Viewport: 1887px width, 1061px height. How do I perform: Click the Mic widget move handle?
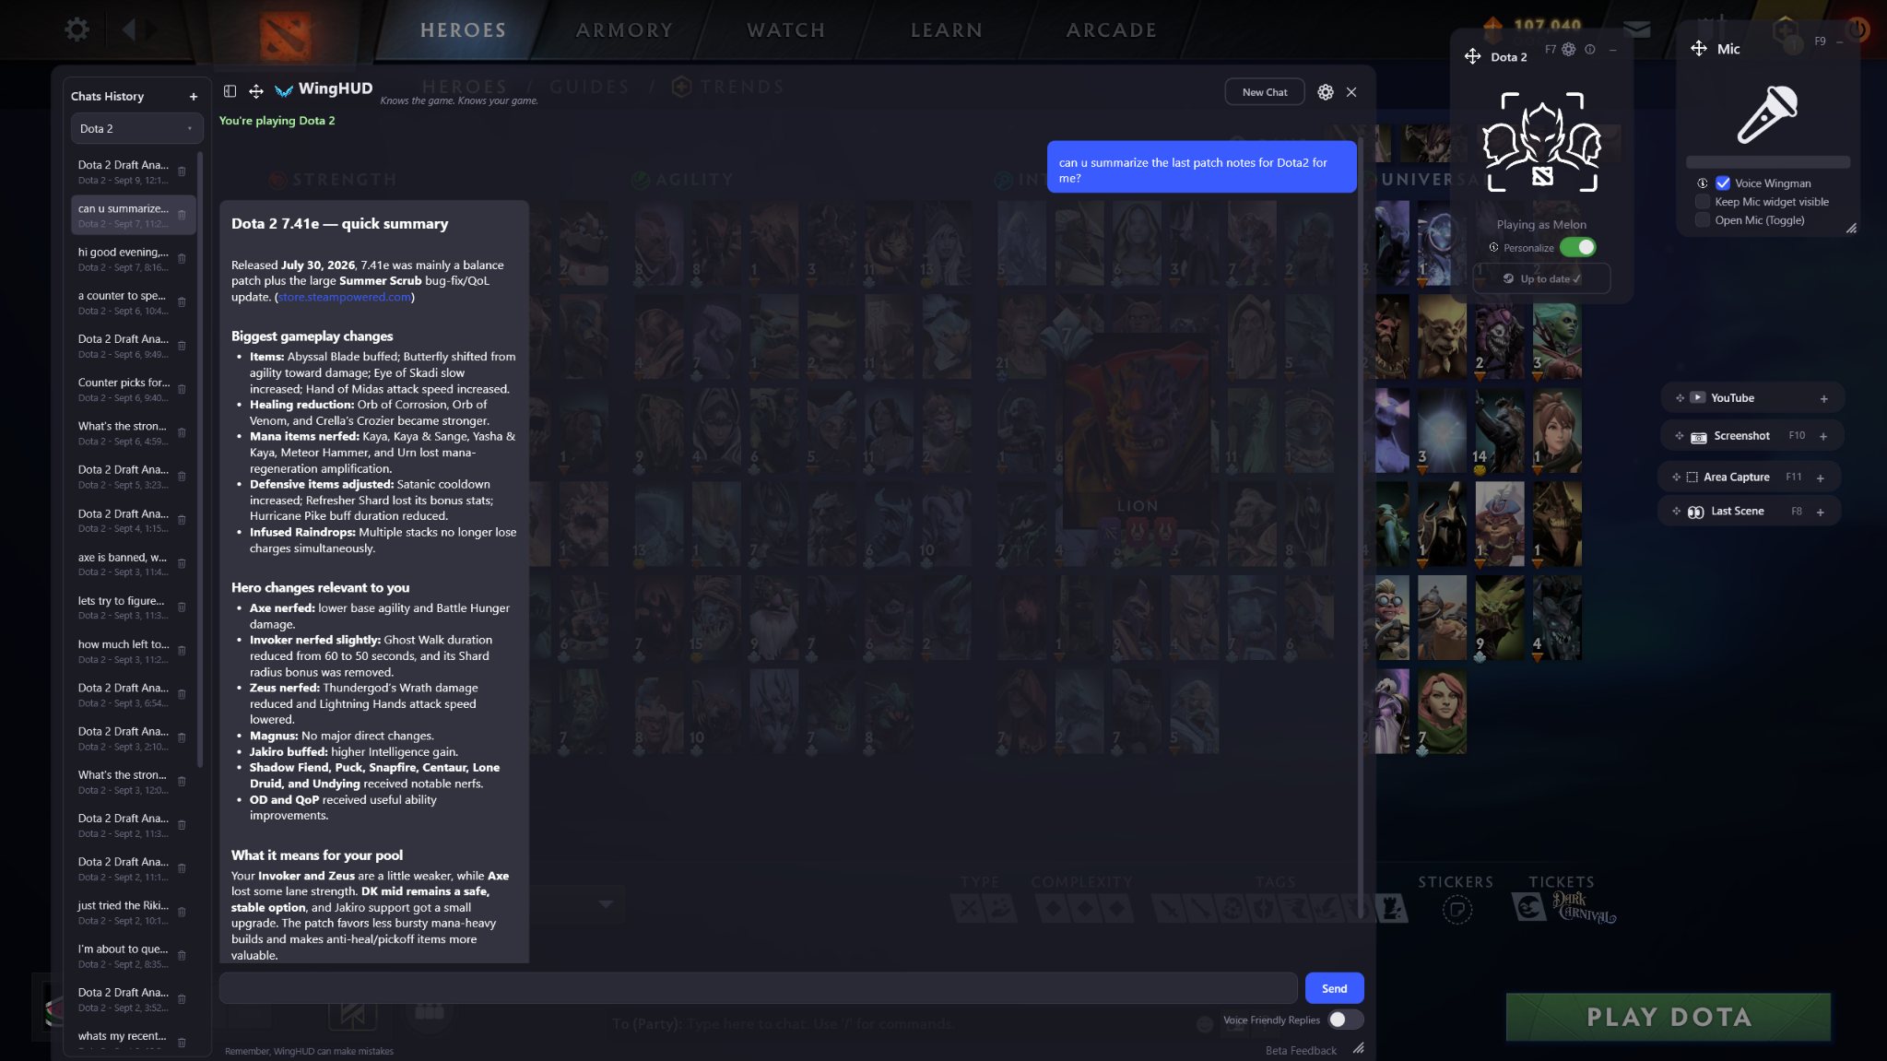coord(1699,48)
